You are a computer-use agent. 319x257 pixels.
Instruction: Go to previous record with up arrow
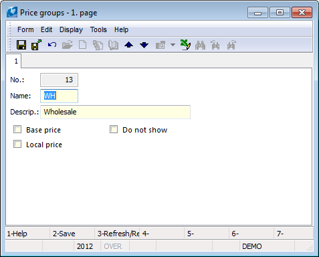(128, 45)
